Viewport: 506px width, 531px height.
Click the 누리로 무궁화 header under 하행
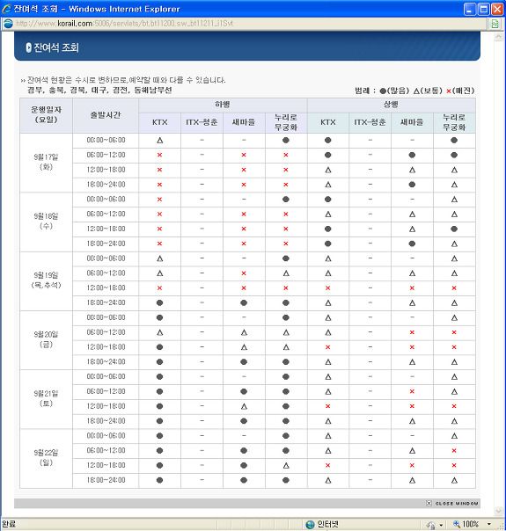click(x=286, y=122)
